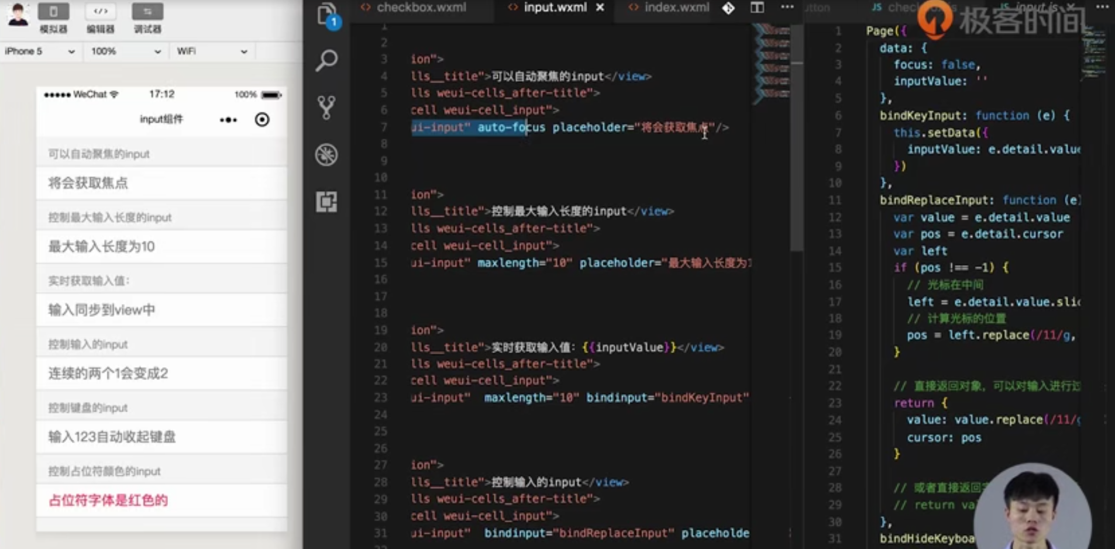Open the iPhone 5 device dropdown

coord(39,51)
